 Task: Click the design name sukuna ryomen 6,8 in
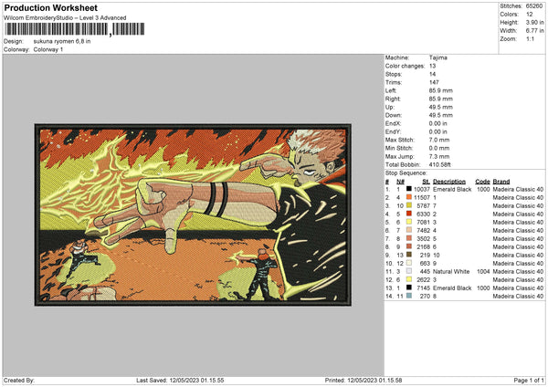62,41
